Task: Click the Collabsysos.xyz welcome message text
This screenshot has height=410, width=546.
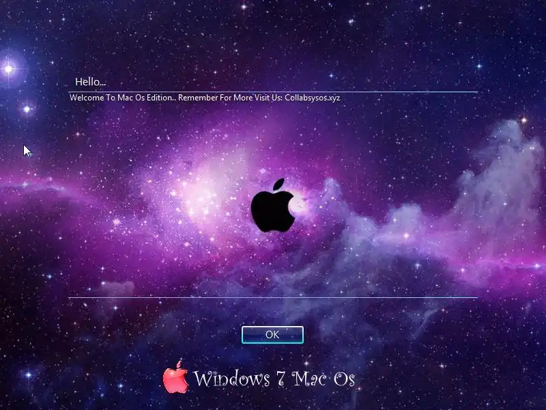Action: click(x=205, y=98)
